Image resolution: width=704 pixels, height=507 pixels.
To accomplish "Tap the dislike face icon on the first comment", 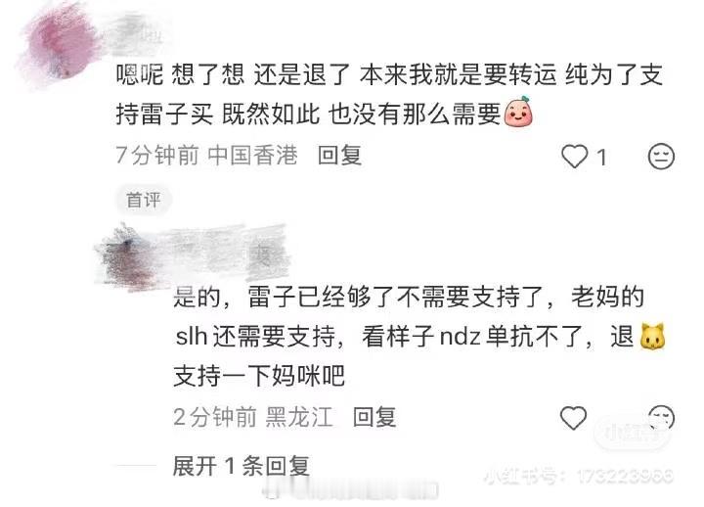I will pyautogui.click(x=661, y=157).
